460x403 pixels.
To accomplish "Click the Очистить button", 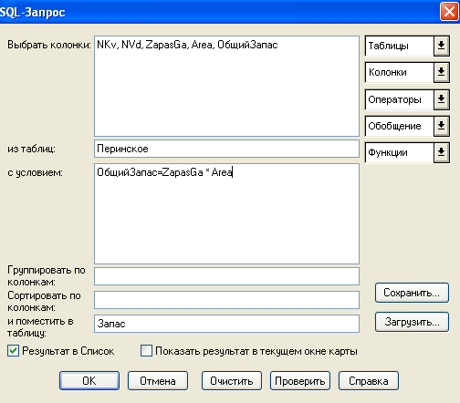I will click(x=232, y=380).
